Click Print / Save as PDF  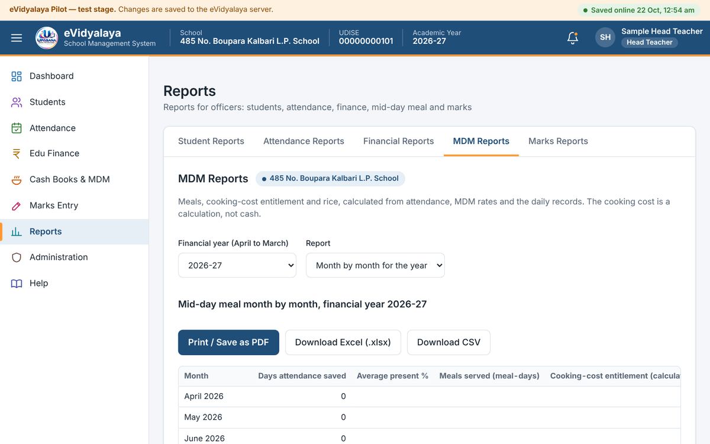click(228, 342)
